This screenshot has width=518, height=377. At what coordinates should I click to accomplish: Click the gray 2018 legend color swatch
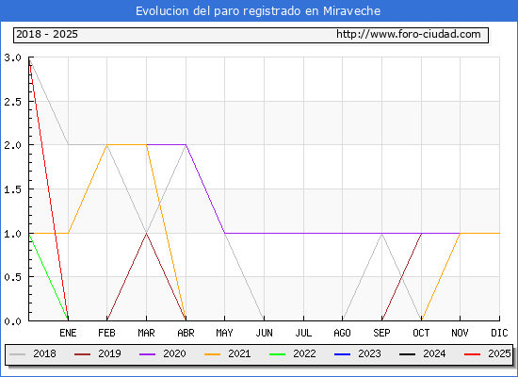point(18,354)
